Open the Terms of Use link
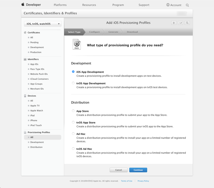This screenshot has width=214, height=188. (x=127, y=181)
